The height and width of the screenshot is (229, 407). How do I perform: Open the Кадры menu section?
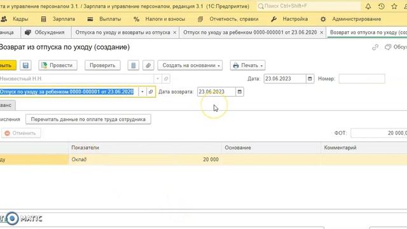pos(15,19)
